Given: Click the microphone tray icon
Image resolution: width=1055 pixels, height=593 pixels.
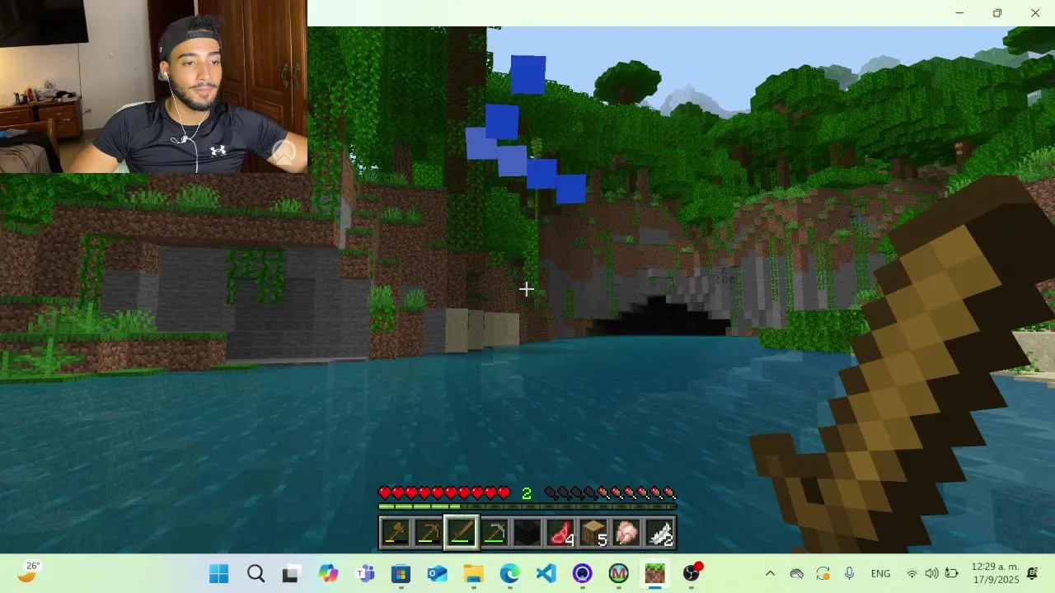Looking at the screenshot, I should click(849, 574).
